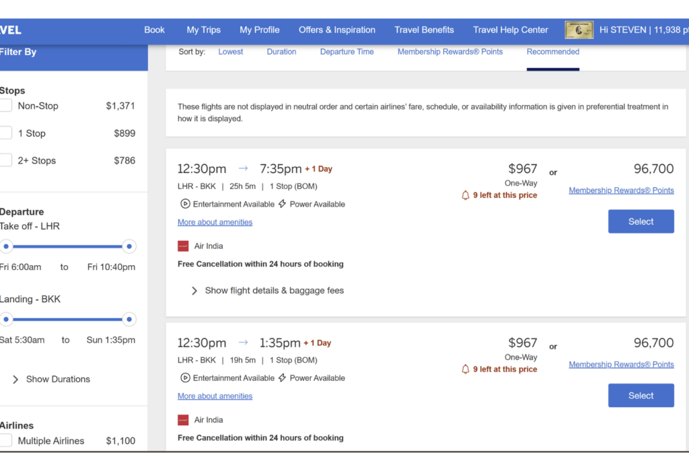Click the 96,700 points on the 1:35pm flight
Screen dimensions: 689x471
[653, 342]
